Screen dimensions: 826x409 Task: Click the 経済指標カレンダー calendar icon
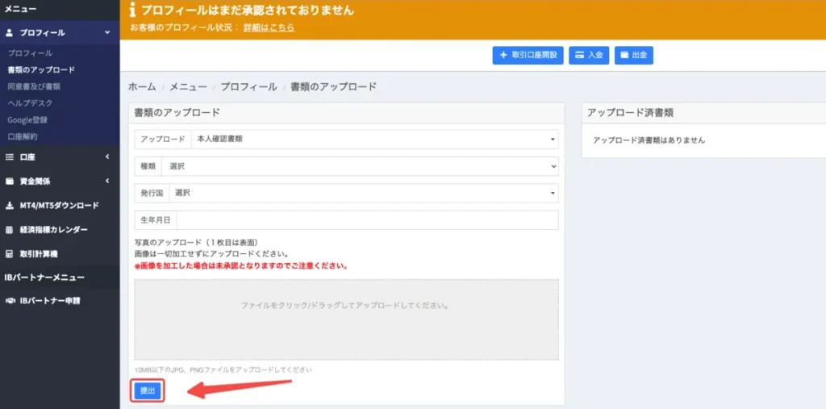click(9, 230)
